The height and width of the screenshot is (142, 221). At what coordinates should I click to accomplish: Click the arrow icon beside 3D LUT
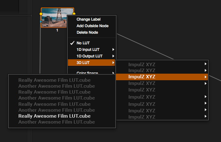pos(113,63)
